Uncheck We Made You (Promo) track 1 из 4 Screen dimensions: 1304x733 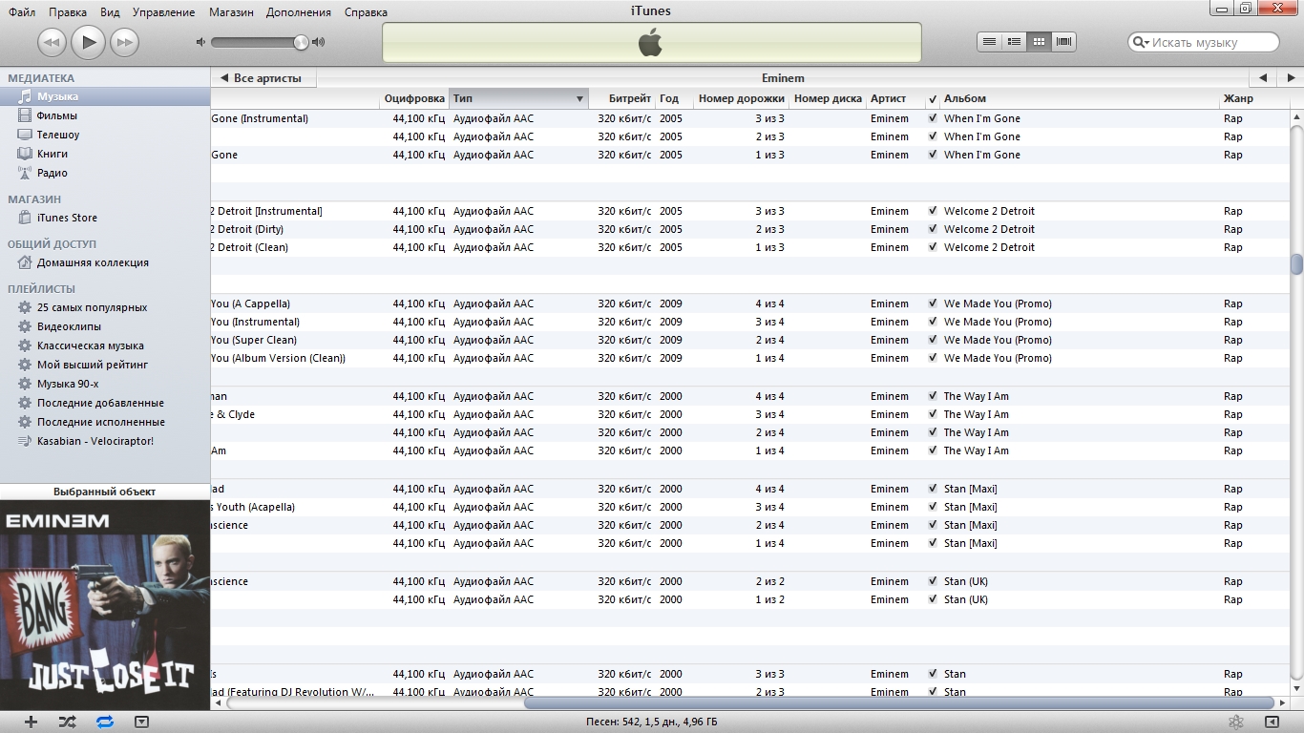pos(933,358)
